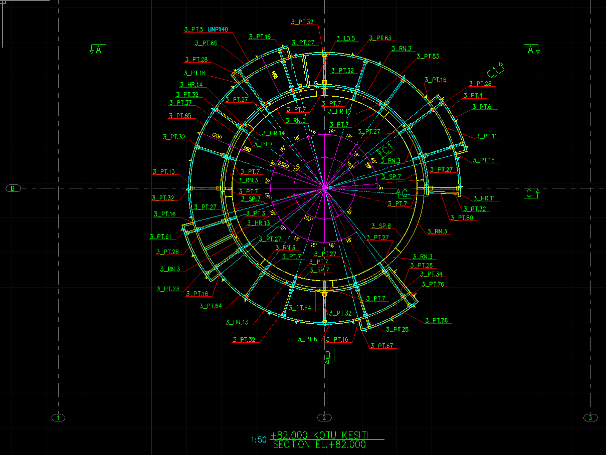This screenshot has height=455, width=606.
Task: Click the "SECTION EL.+82.000" title line
Action: point(319,444)
